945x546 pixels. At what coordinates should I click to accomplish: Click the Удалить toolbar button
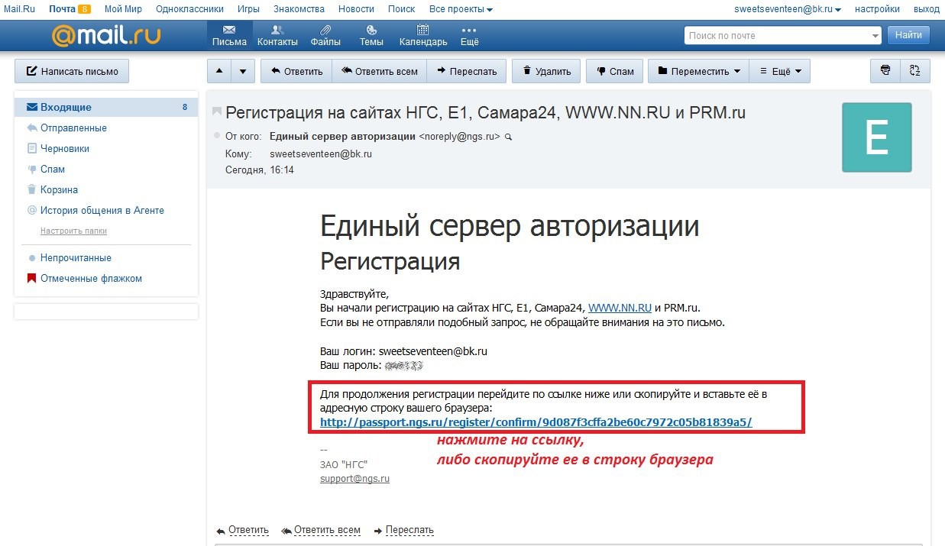[x=546, y=71]
